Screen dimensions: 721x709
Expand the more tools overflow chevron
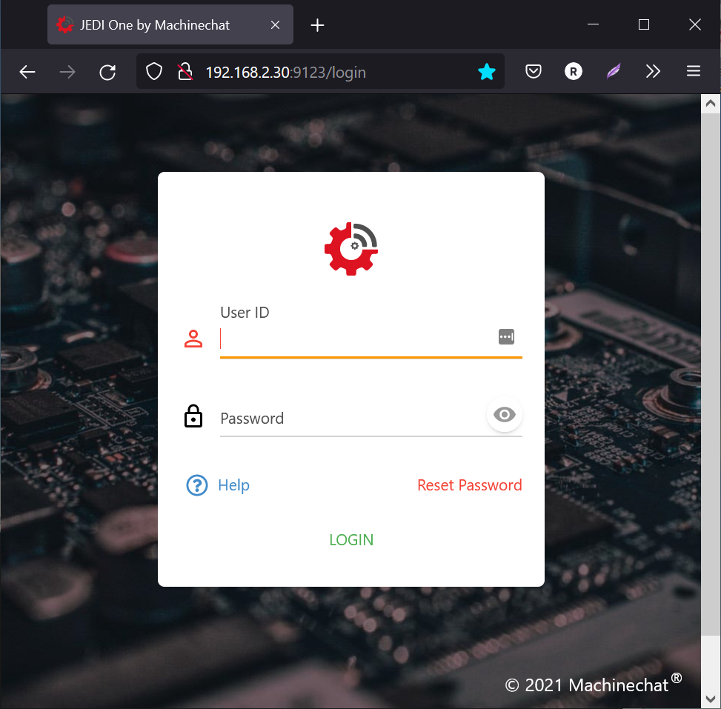(653, 72)
